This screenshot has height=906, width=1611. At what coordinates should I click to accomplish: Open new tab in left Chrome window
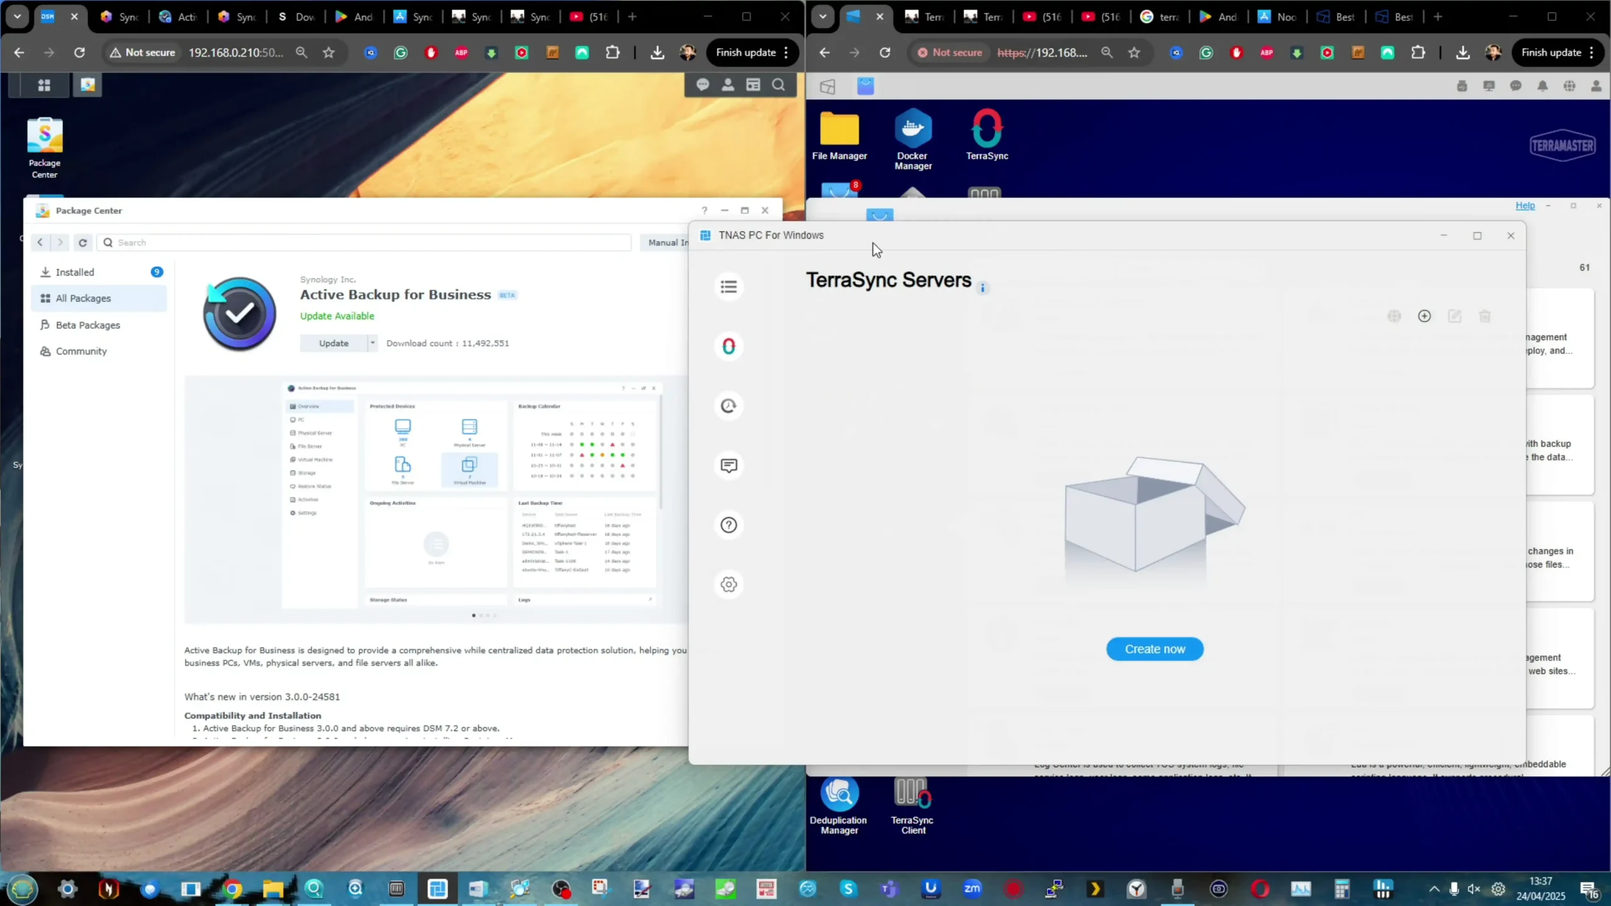pyautogui.click(x=632, y=17)
